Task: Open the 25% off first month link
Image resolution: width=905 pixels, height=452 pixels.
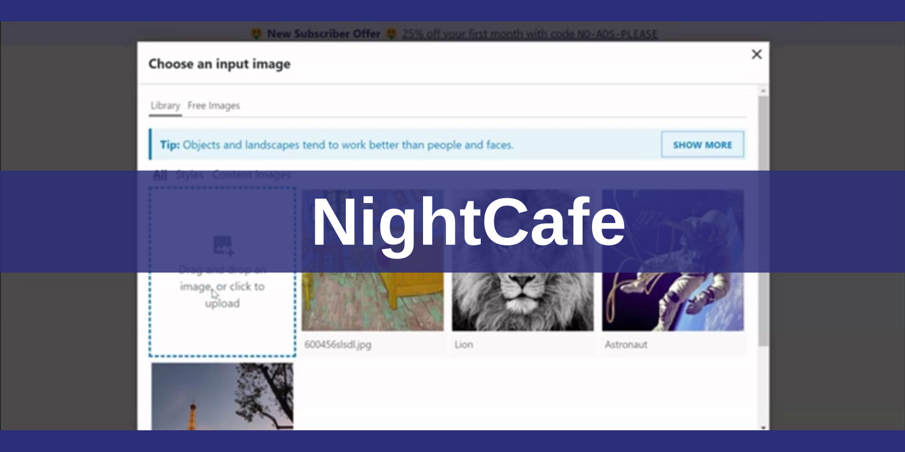Action: [x=530, y=34]
